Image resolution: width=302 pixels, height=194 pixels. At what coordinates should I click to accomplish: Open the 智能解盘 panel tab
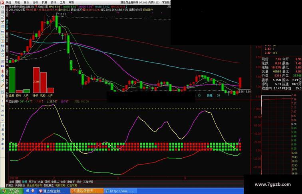(49, 186)
